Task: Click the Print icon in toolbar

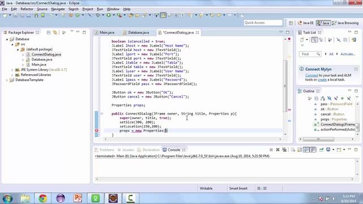Action: click(28, 15)
